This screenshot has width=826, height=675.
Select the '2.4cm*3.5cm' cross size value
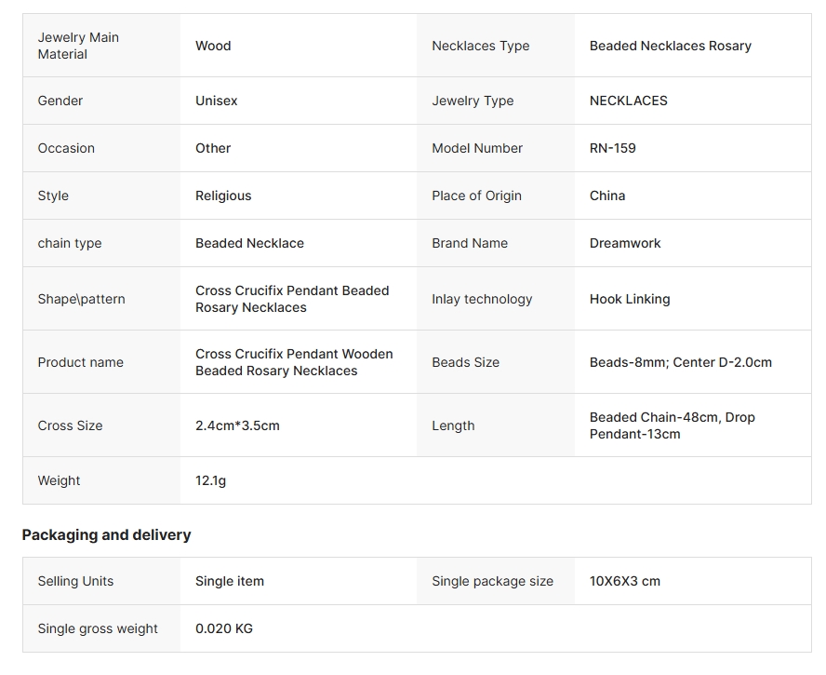coord(237,425)
